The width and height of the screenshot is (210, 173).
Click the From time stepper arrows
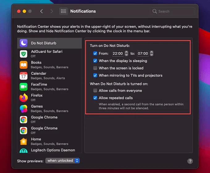126,54
